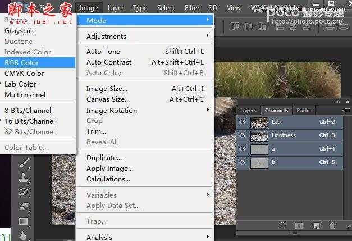
Task: Close the Channels panel with X icon
Action: (x=348, y=102)
